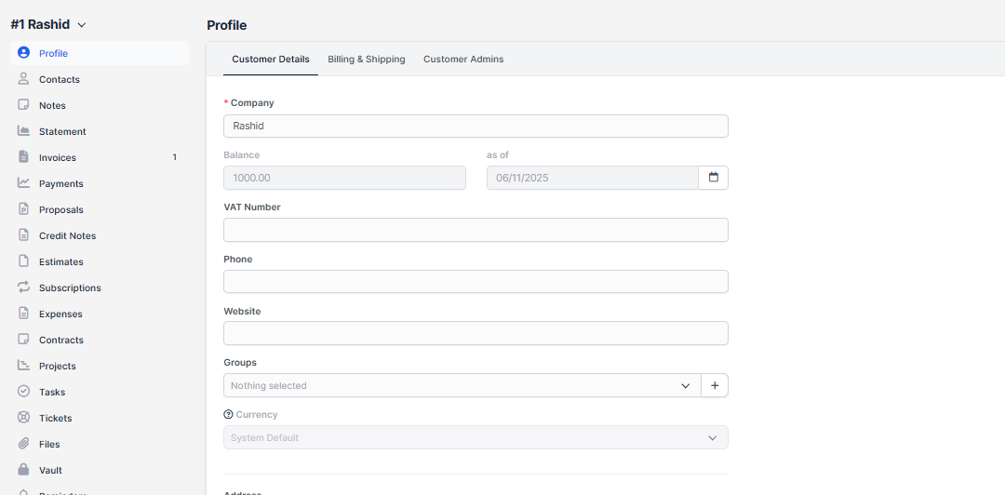Viewport: 1005px width, 495px height.
Task: Focus the Website text field
Action: tap(476, 333)
